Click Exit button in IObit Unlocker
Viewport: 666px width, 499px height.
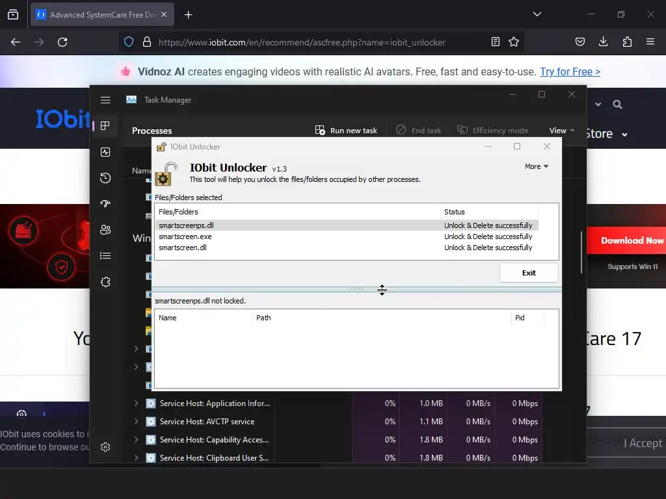(x=529, y=273)
